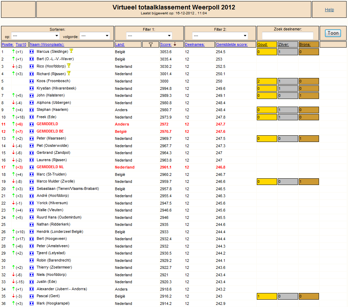The height and width of the screenshot is (307, 348).
Task: Open the blue icon for Koos (Froombosch)
Action: tap(32, 81)
